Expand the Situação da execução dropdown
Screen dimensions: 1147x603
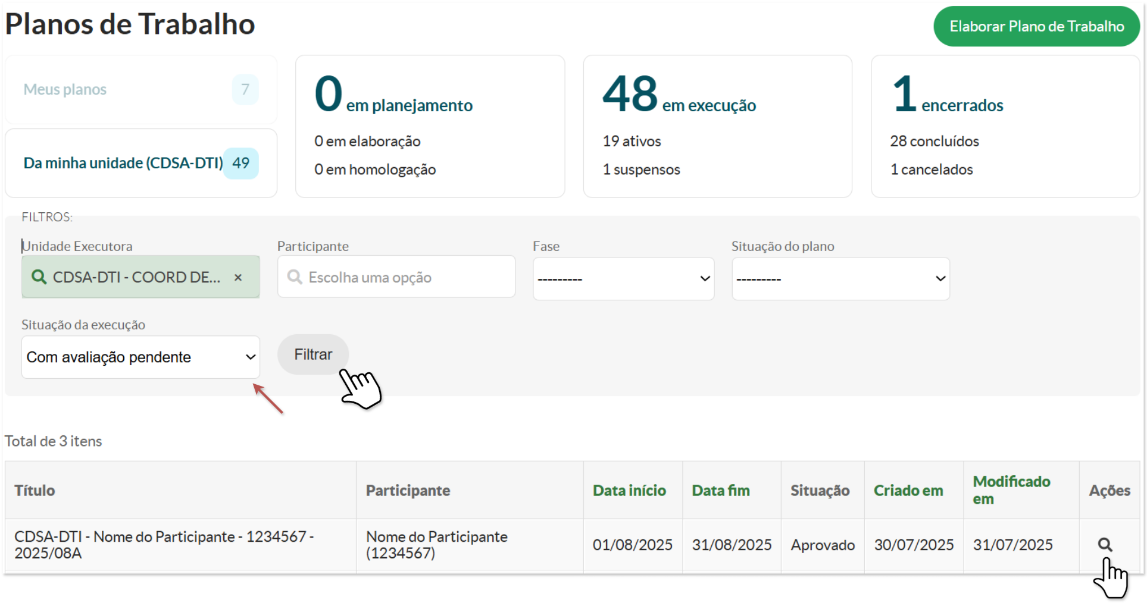point(140,357)
